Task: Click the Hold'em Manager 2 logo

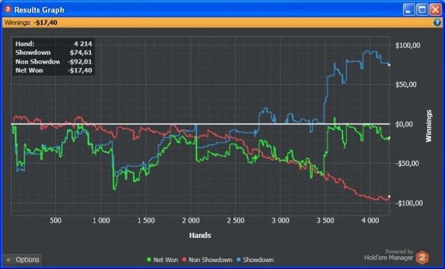Action: pyautogui.click(x=422, y=258)
